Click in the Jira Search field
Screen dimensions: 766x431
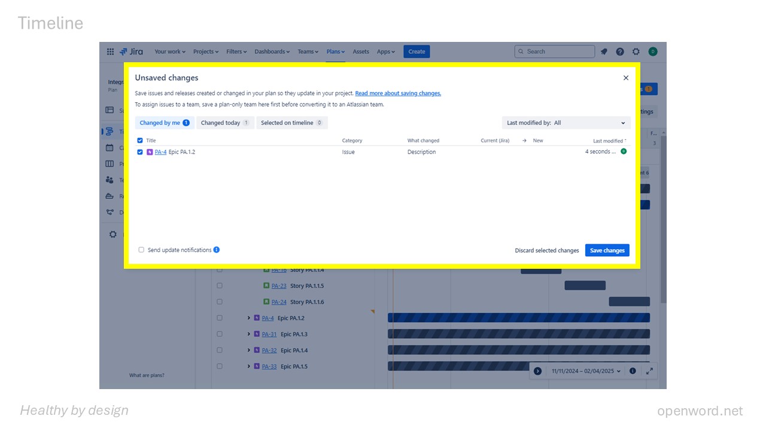[555, 51]
